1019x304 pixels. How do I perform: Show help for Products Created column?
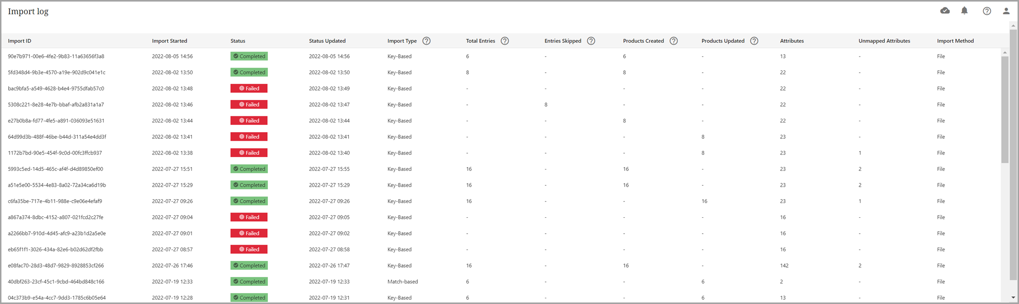point(673,41)
